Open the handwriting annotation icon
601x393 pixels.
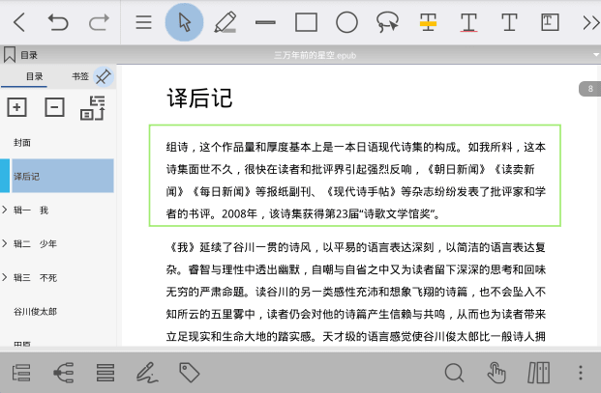pos(147,373)
